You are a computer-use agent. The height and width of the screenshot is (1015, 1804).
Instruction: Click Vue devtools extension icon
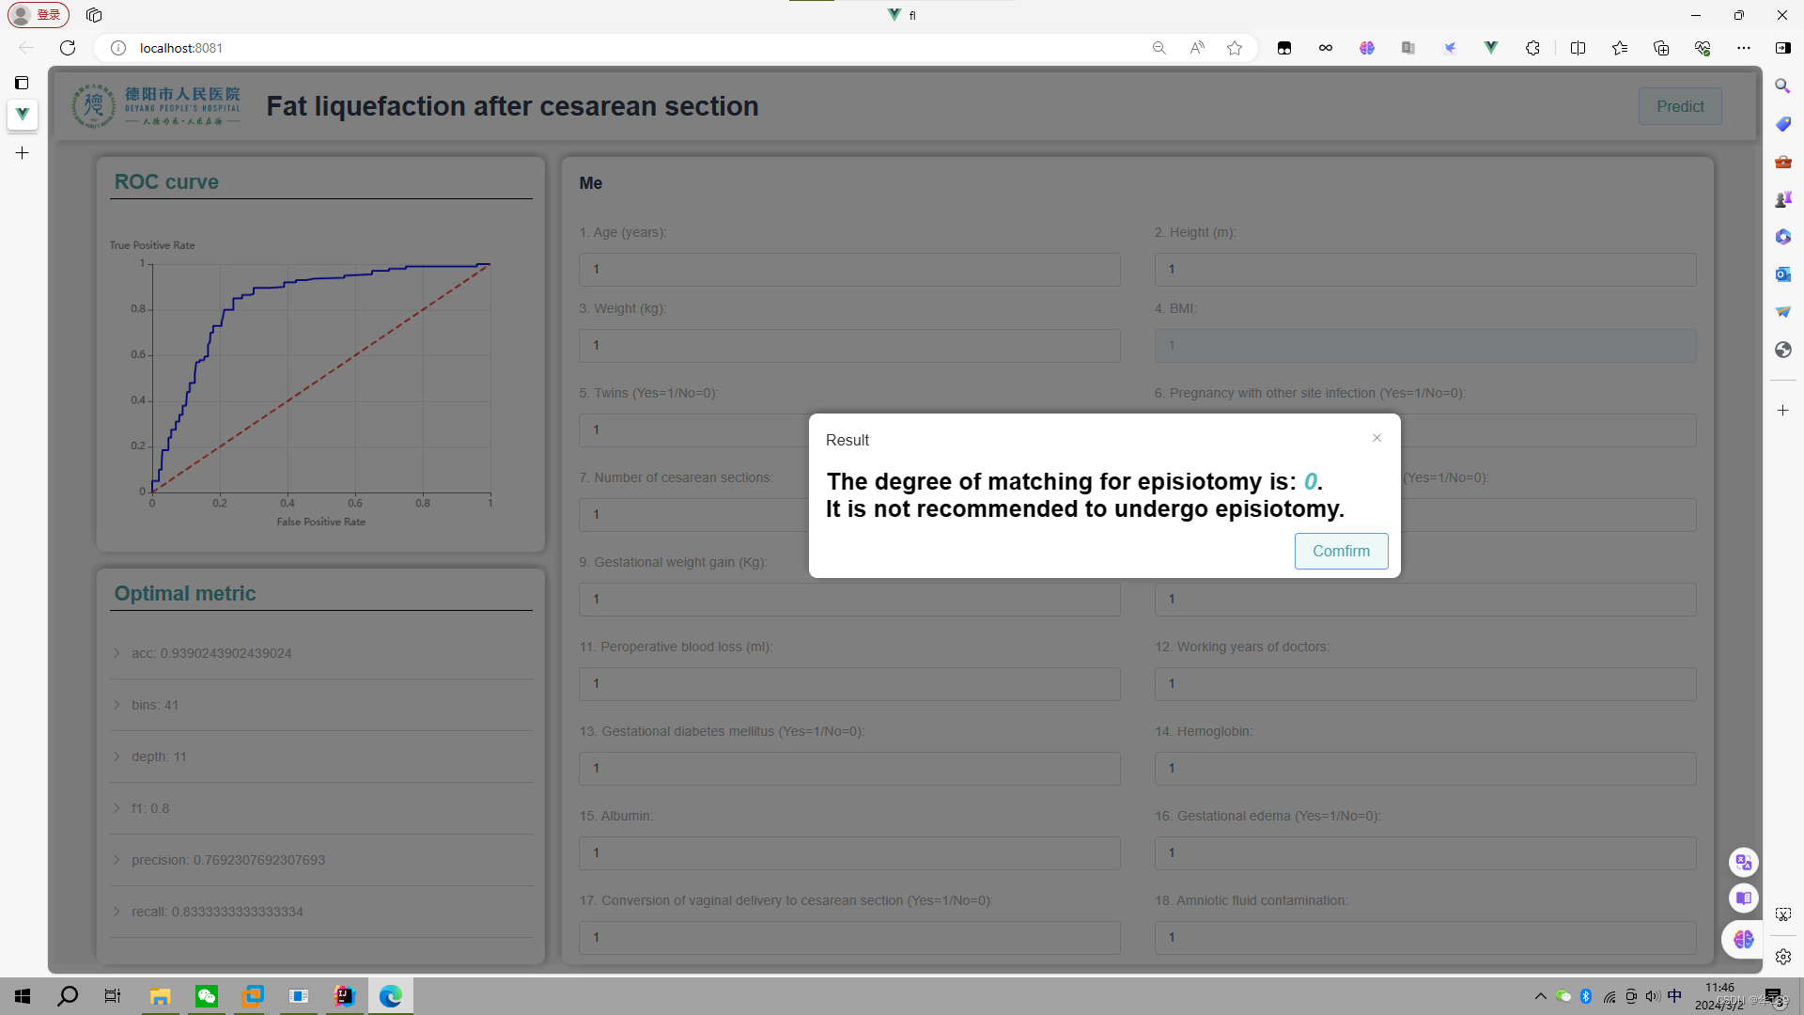(x=1491, y=48)
